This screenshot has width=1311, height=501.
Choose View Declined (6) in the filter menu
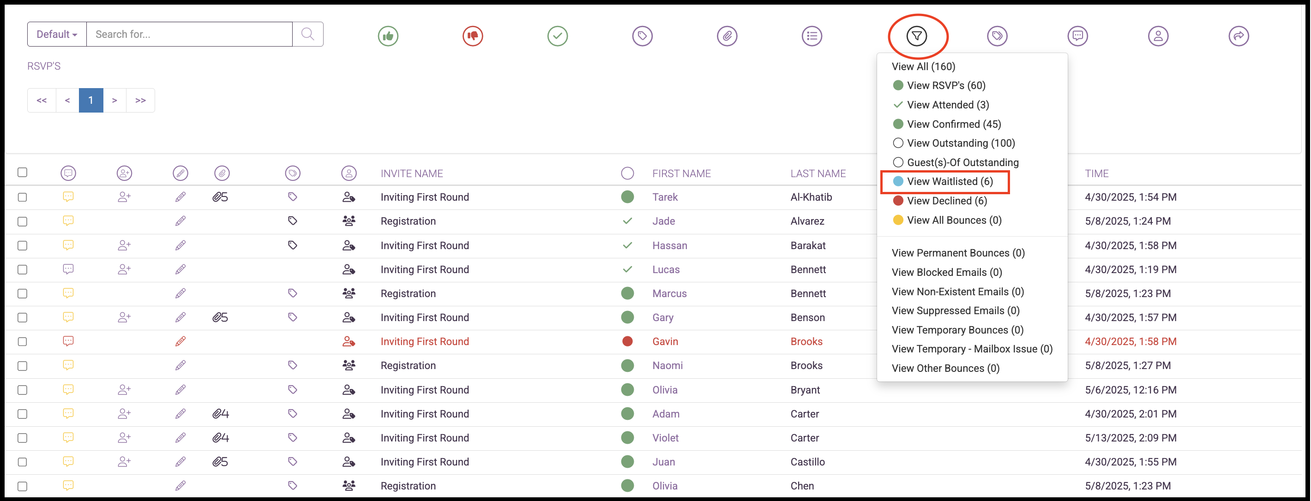(x=944, y=200)
